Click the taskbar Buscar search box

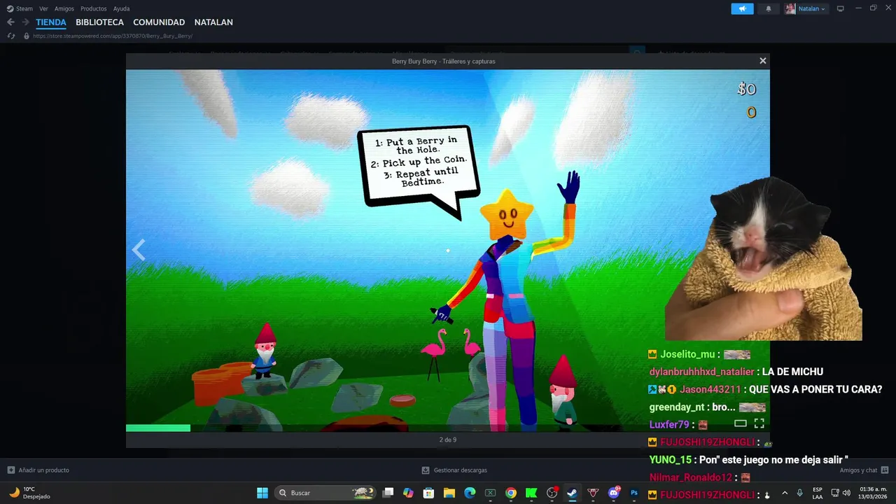[325, 493]
